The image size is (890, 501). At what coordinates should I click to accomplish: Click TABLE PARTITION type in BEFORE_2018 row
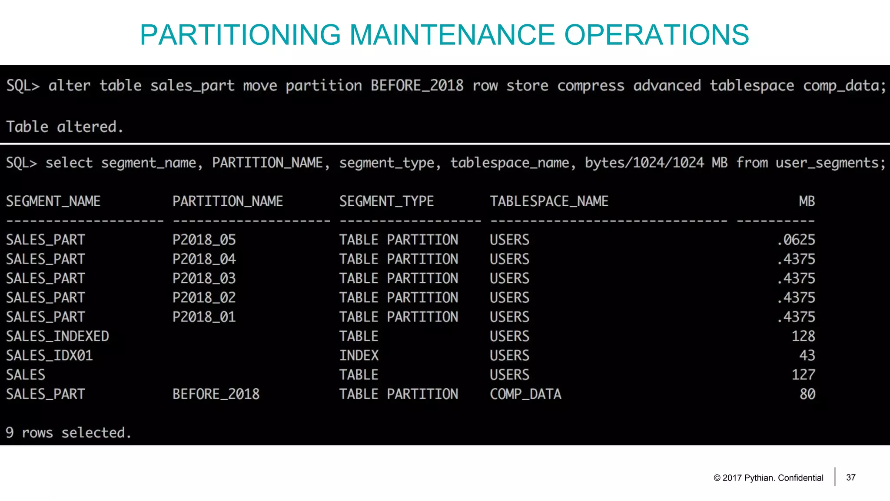[399, 394]
